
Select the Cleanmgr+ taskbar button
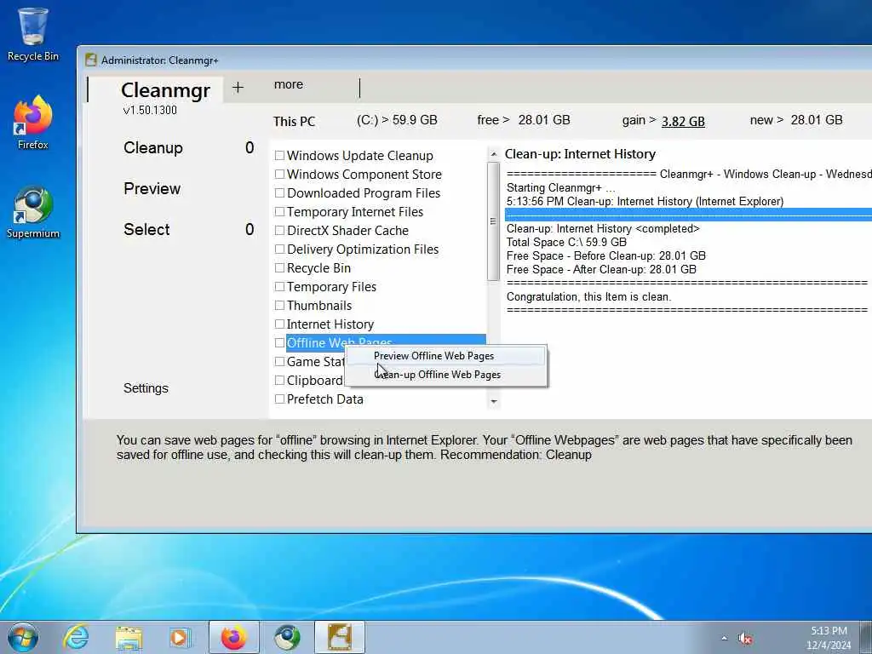340,637
